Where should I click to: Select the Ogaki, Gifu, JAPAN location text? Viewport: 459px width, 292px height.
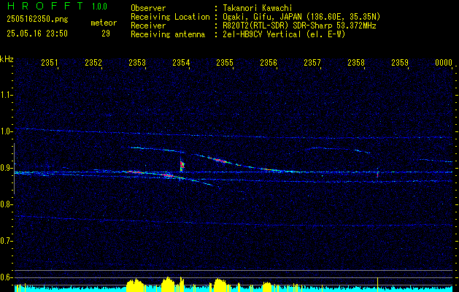(300, 17)
